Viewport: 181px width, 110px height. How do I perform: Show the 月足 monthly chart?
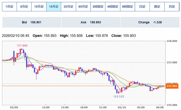click(172, 7)
